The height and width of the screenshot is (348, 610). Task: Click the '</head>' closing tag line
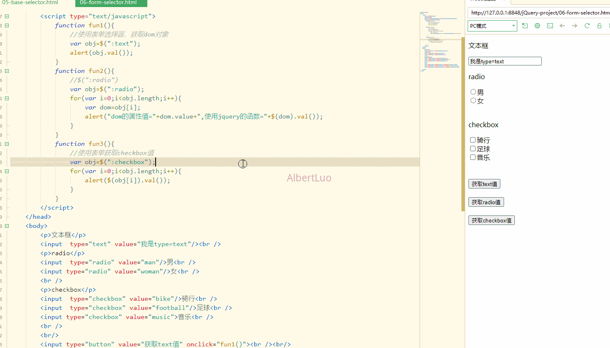pos(38,217)
